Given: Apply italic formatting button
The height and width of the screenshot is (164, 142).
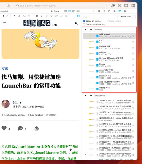Looking at the screenshot, I should (42, 16).
